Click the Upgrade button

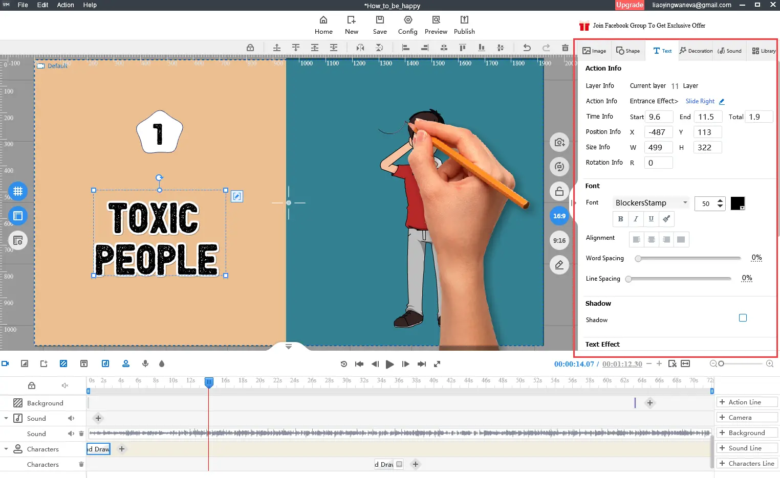tap(630, 5)
